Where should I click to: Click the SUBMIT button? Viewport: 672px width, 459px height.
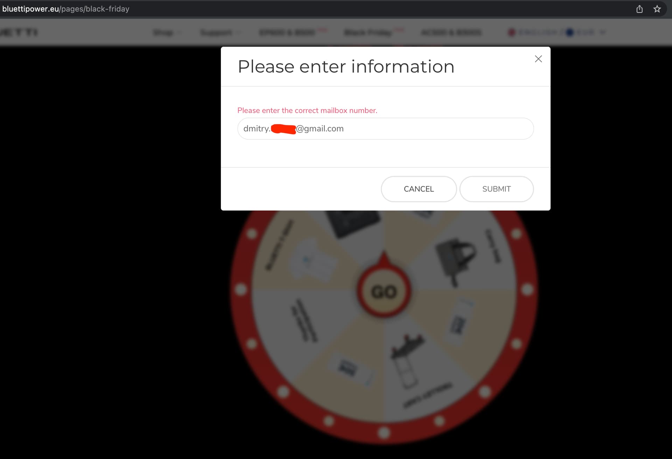point(496,189)
